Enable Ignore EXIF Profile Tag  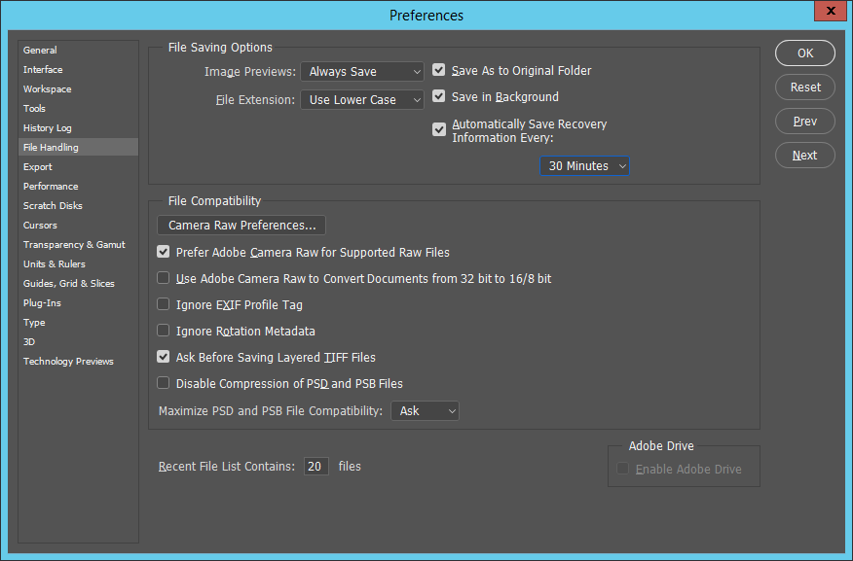tap(164, 304)
